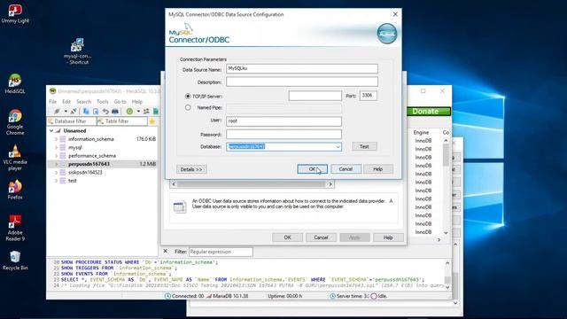The height and width of the screenshot is (319, 567).
Task: Open the Tools menu in HeidiSQL
Action: [103, 102]
